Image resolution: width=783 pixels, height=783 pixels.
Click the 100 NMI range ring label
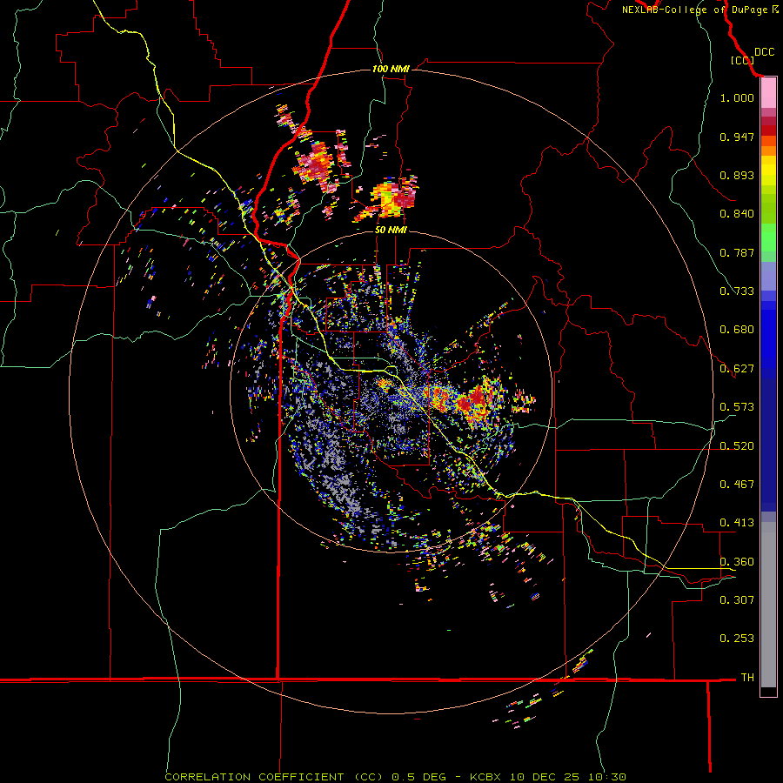click(391, 69)
